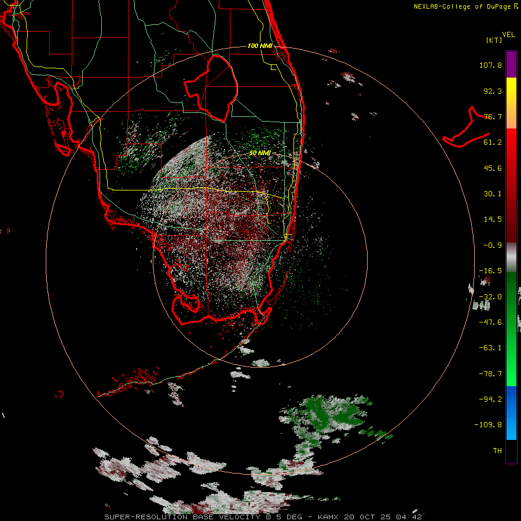
Task: Select the 45.6 scale value
Action: 493,168
